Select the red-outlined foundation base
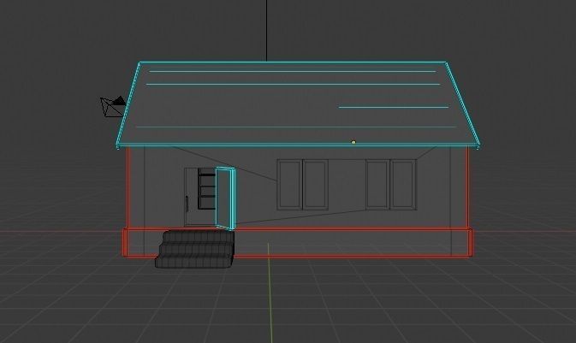The width and height of the screenshot is (576, 343). tap(298, 242)
